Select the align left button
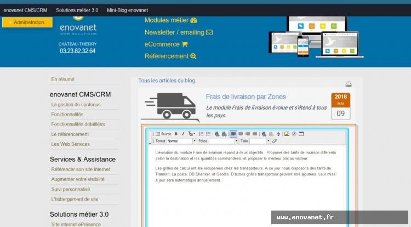 (233, 134)
